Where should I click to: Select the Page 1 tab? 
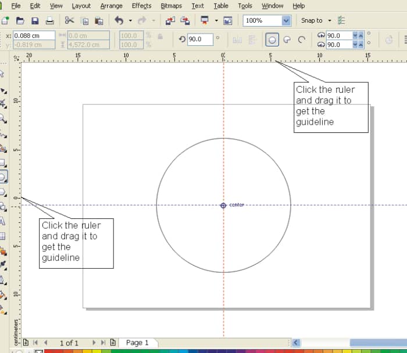click(x=138, y=343)
